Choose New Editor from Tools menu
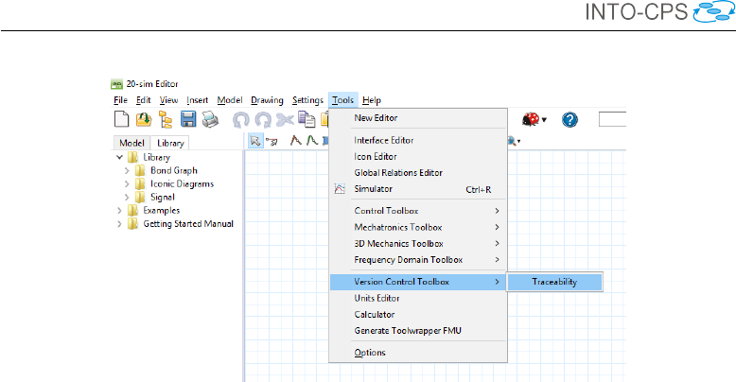Image resolution: width=736 pixels, height=382 pixels. coord(418,118)
